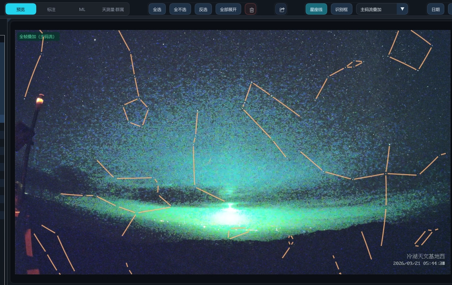This screenshot has height=285, width=452.
Task: Click the 全选 button
Action: point(157,9)
